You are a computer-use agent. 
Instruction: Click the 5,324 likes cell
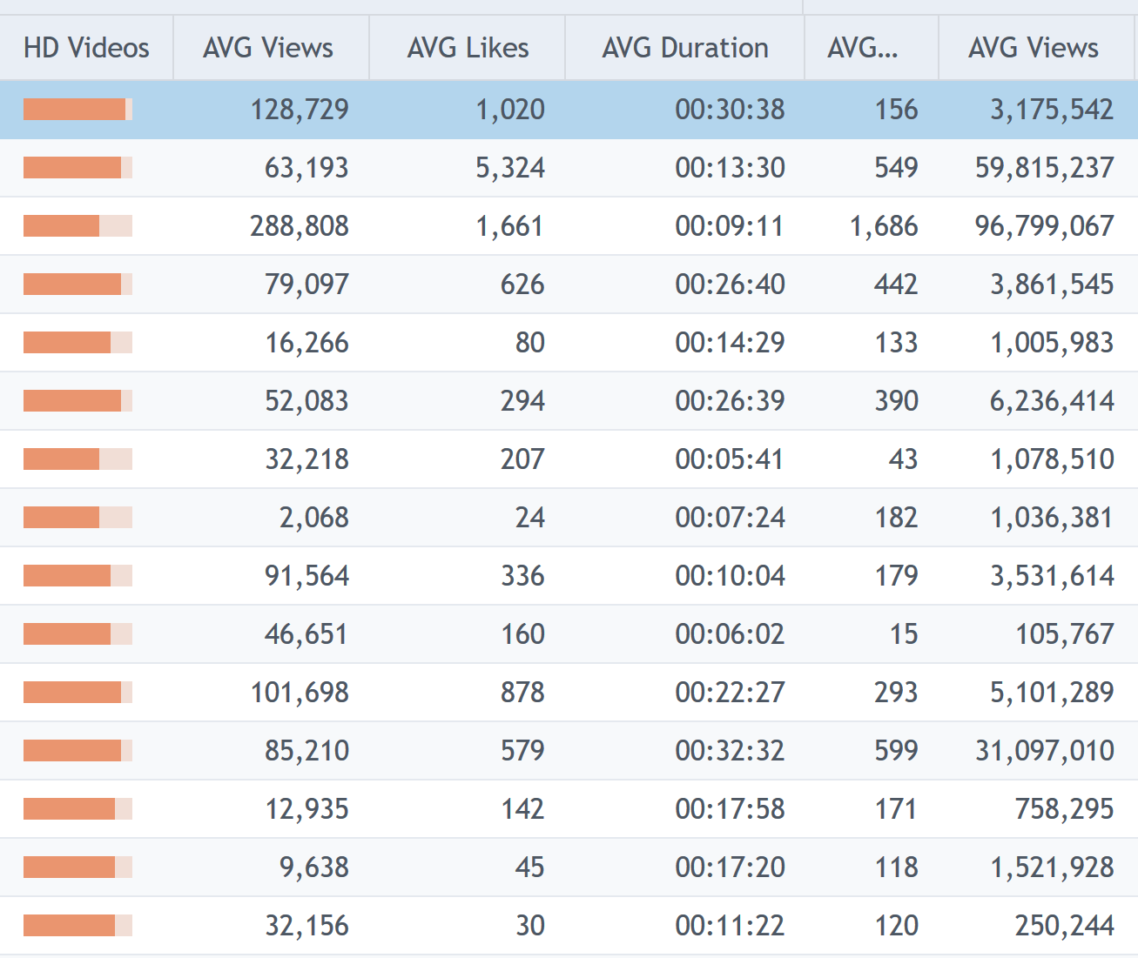510,168
